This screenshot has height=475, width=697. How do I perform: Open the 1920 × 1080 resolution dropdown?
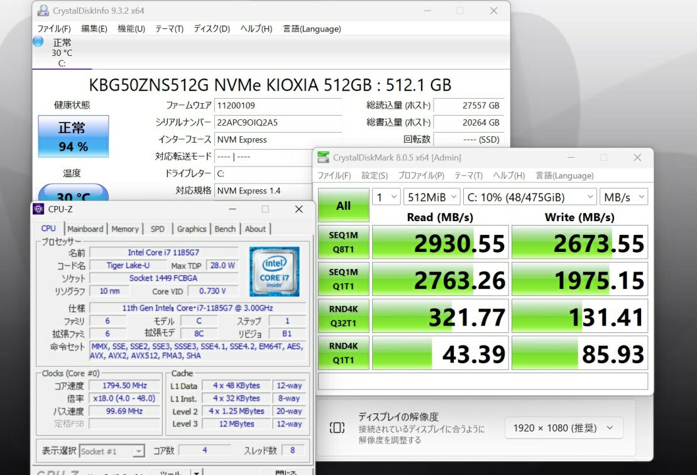coord(563,428)
